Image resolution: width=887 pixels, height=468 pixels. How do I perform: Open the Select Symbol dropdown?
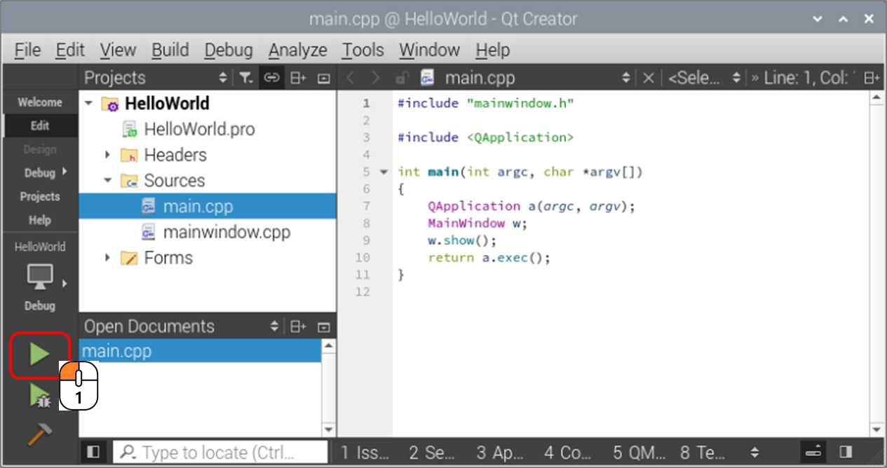tap(704, 78)
